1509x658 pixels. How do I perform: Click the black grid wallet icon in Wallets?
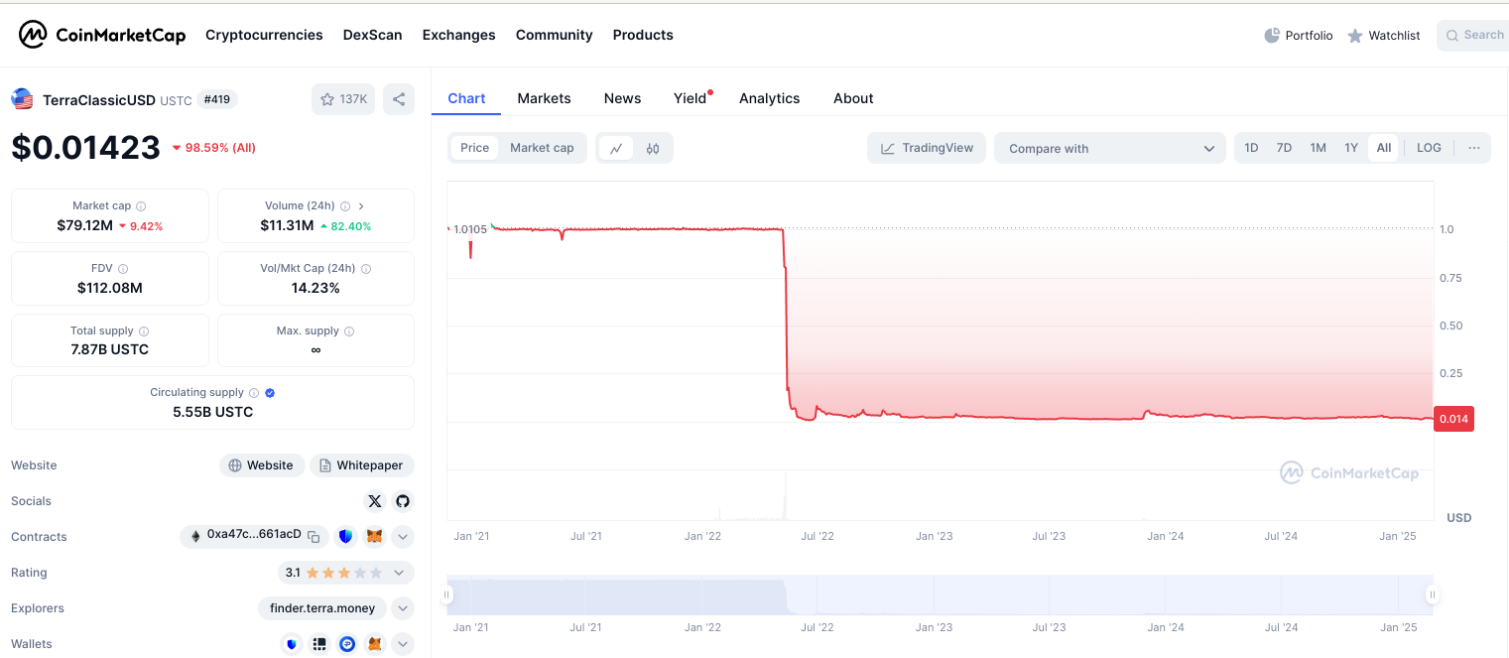319,644
